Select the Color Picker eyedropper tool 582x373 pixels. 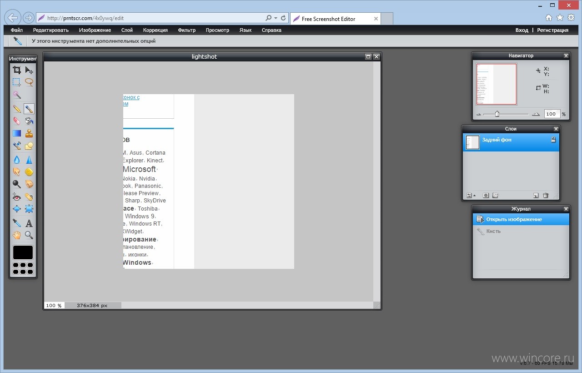point(17,223)
